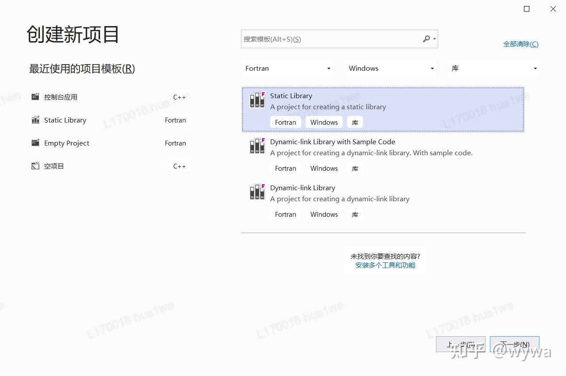The height and width of the screenshot is (376, 566).
Task: Open the Windows platform dropdown
Action: coord(390,68)
